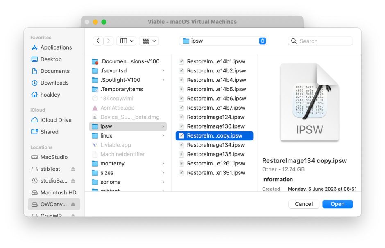
Task: Eject the OWCenv volume
Action: [x=73, y=204]
